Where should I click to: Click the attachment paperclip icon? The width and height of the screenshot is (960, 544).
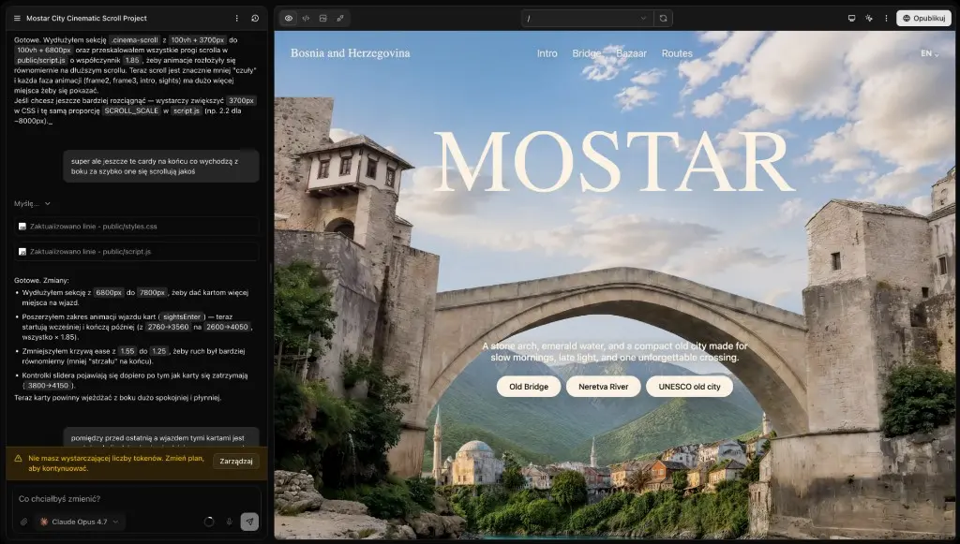pyautogui.click(x=23, y=522)
